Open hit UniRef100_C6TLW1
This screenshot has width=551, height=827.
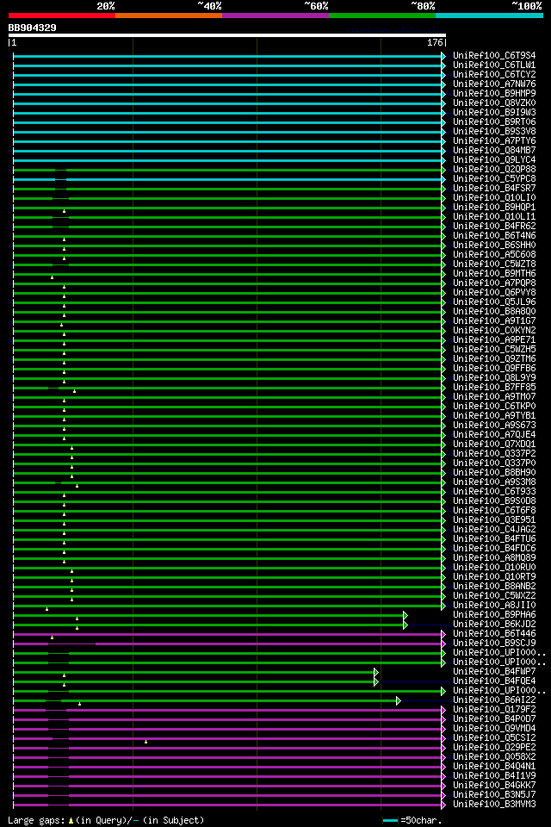[x=494, y=65]
